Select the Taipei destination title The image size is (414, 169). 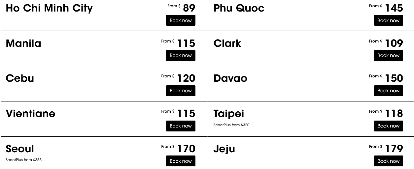pyautogui.click(x=228, y=114)
